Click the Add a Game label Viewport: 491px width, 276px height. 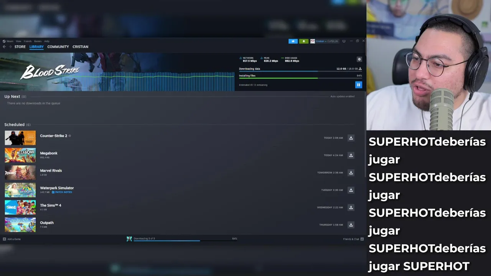click(14, 239)
